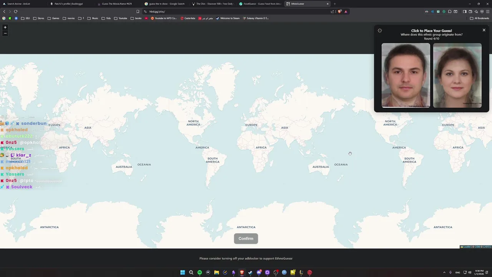This screenshot has height=277, width=492.
Task: Open the Stores bookmarks folder
Action: tap(39, 18)
